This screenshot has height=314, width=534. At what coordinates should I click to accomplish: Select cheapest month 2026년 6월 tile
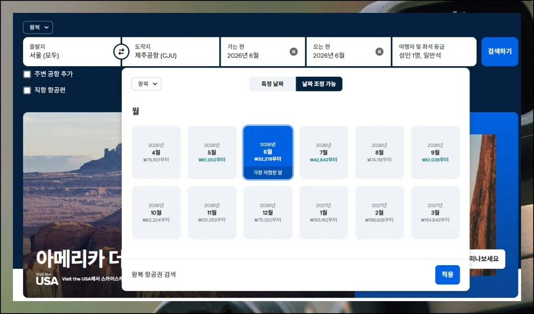click(268, 152)
